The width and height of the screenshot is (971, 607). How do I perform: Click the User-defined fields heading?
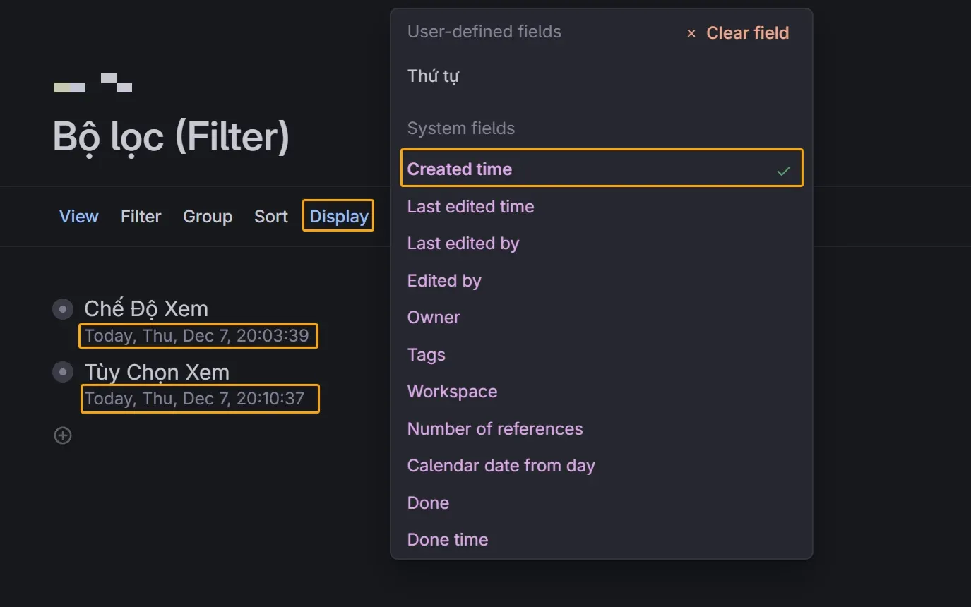(x=484, y=32)
